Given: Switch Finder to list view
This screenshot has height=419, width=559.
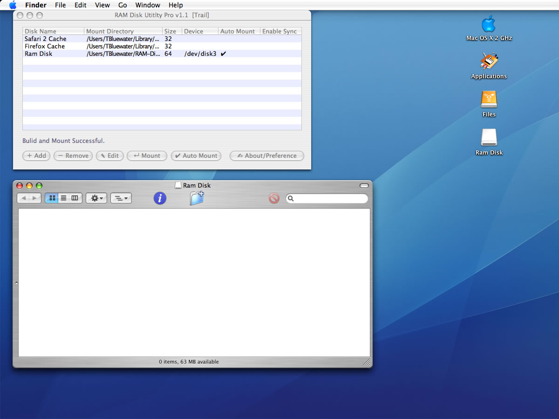Looking at the screenshot, I should (x=63, y=198).
